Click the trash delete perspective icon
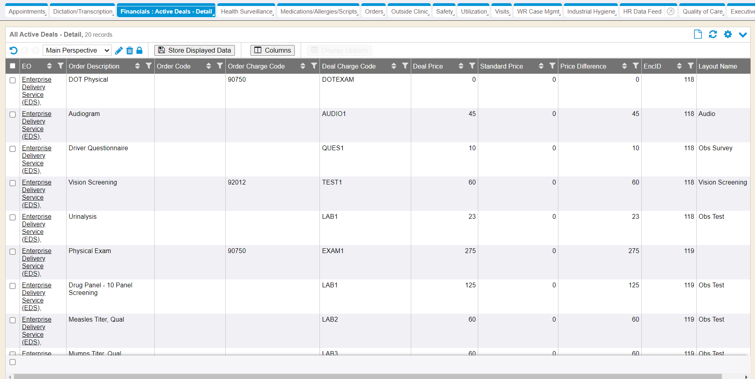This screenshot has height=379, width=755. 129,51
